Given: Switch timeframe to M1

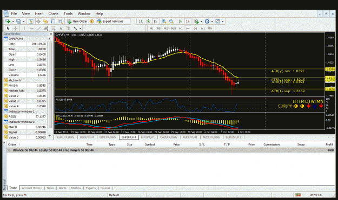Looking at the screenshot, I should (151, 28).
